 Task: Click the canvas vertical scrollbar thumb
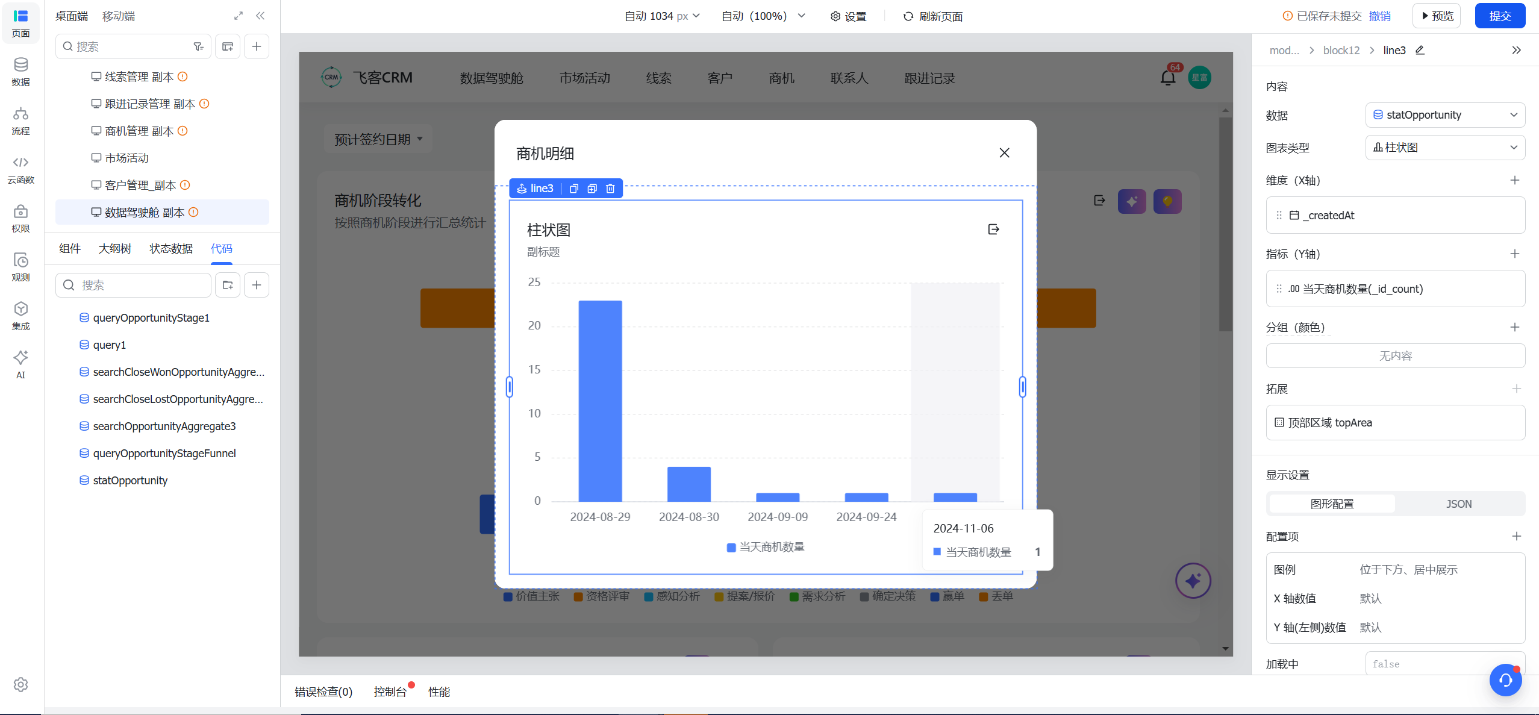pyautogui.click(x=1225, y=224)
